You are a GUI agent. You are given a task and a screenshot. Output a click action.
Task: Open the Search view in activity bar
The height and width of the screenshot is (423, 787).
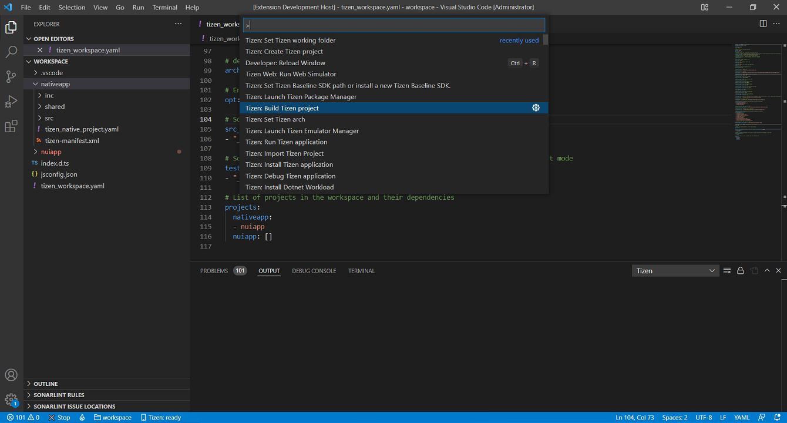pos(11,52)
